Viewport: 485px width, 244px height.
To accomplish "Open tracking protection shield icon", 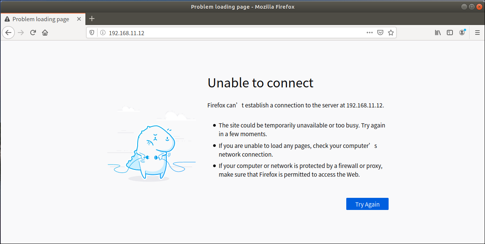I will (92, 33).
